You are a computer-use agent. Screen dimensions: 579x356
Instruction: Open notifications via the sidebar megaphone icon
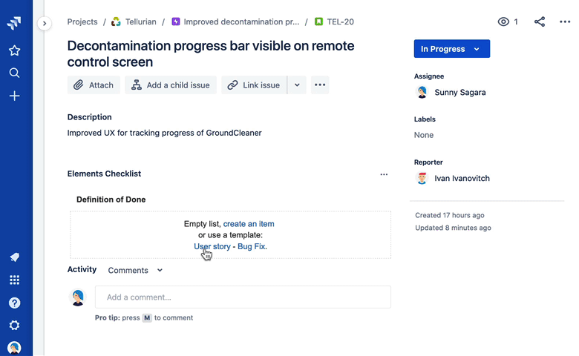pos(14,257)
